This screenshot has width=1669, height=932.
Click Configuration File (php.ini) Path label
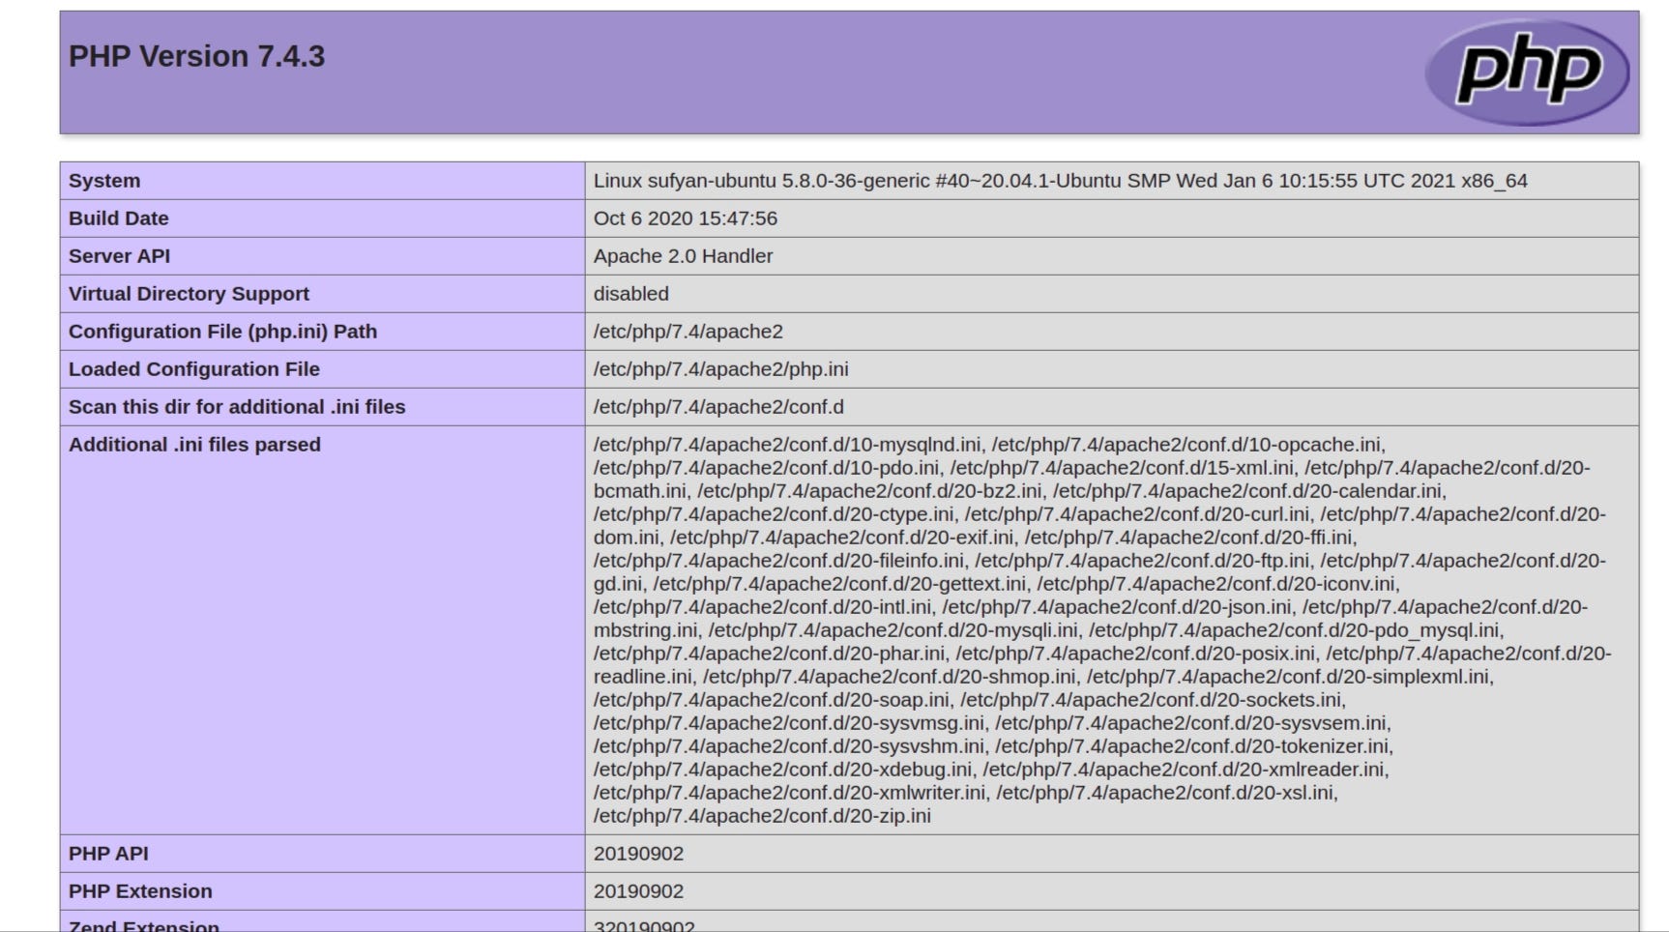(222, 332)
